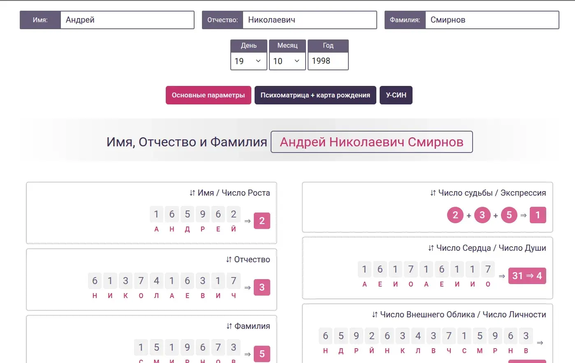Click the sort arrows icon beside Отчество heading
This screenshot has height=363, width=575.
point(229,259)
